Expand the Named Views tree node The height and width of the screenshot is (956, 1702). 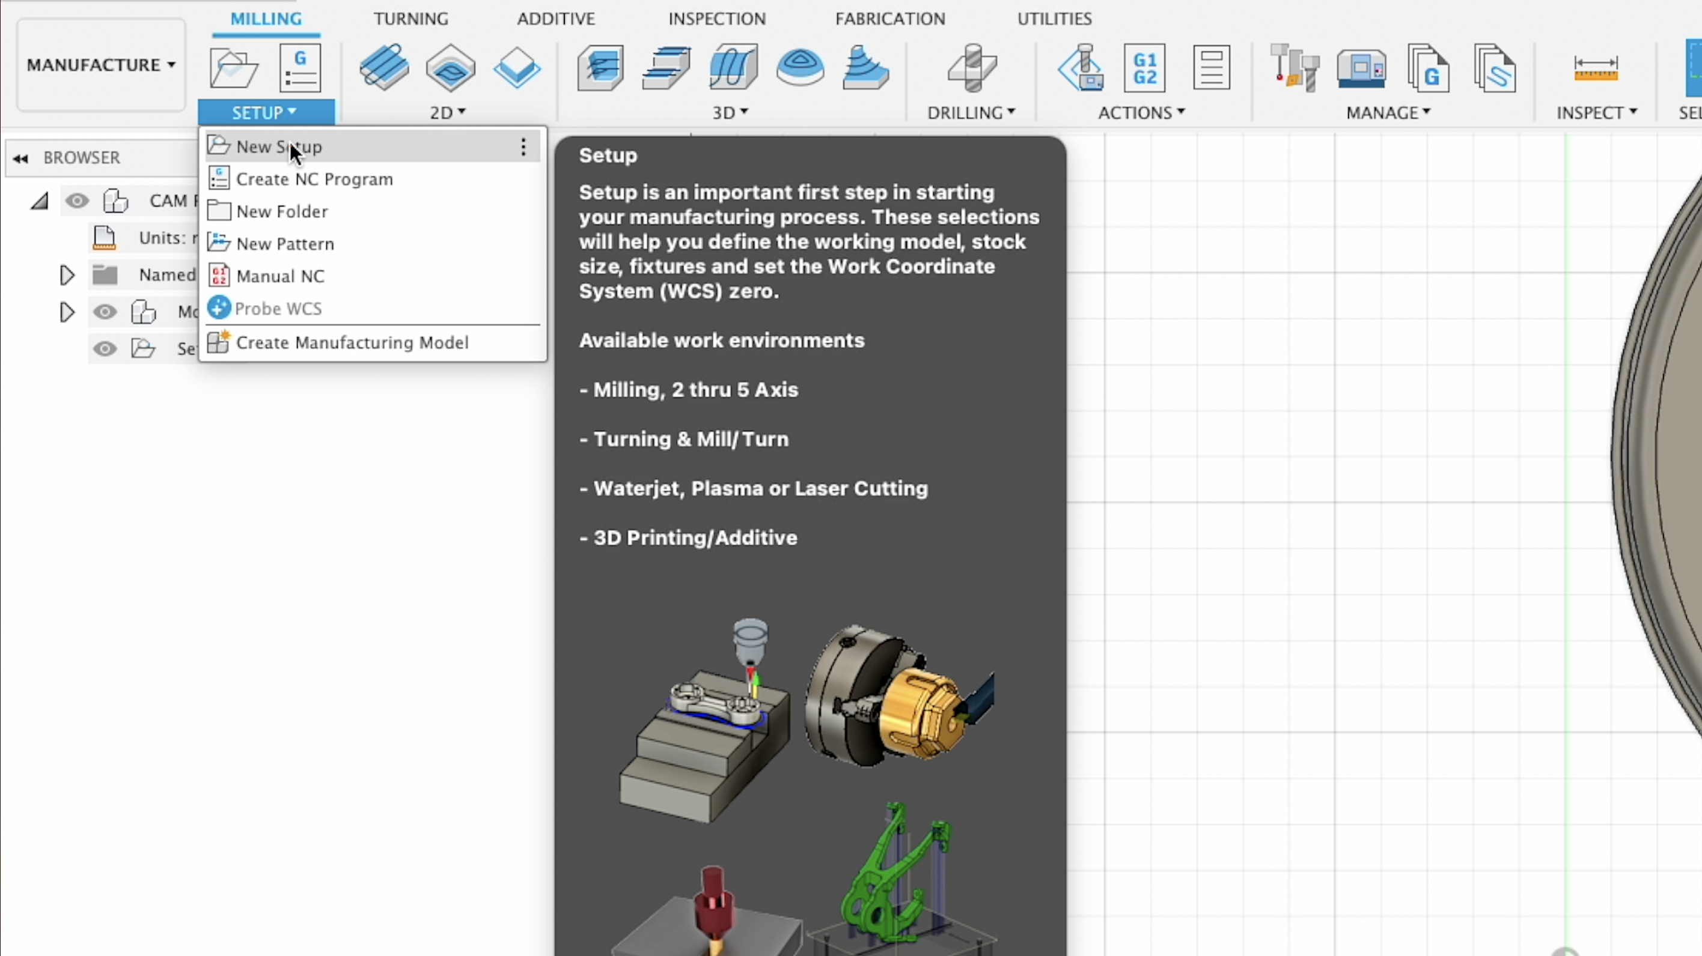tap(67, 274)
